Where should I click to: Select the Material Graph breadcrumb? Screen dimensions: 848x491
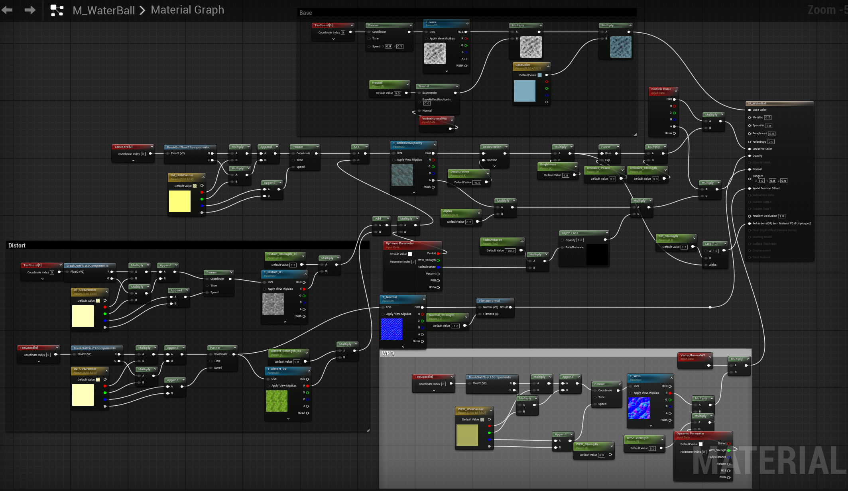(187, 10)
